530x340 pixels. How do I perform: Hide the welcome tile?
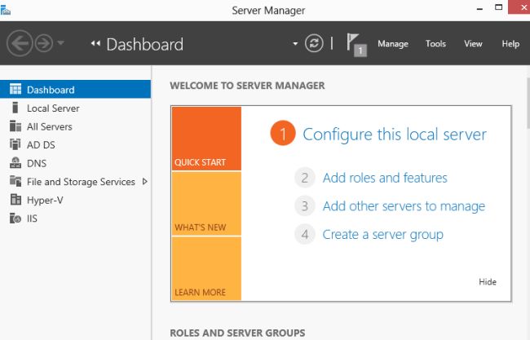coord(488,282)
